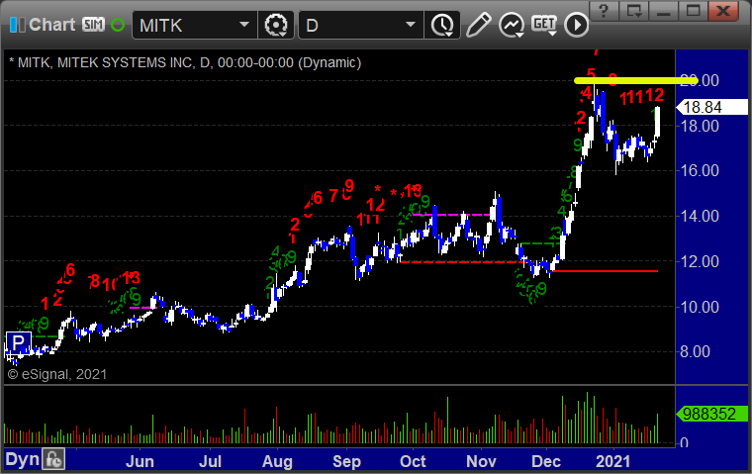The image size is (752, 474).
Task: Click the help question mark button
Action: (604, 11)
